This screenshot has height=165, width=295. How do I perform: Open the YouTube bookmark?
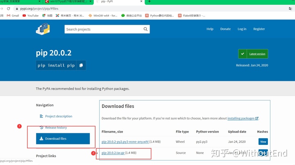(30, 16)
